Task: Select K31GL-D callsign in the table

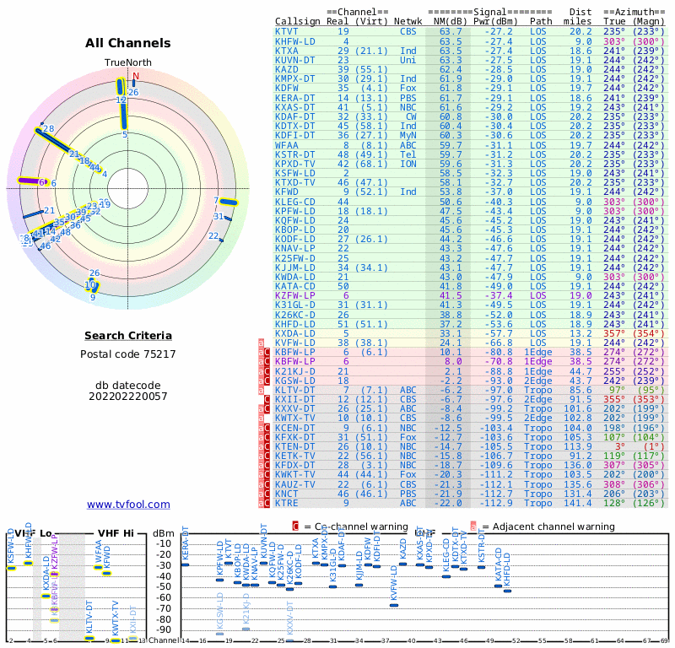Action: [294, 305]
